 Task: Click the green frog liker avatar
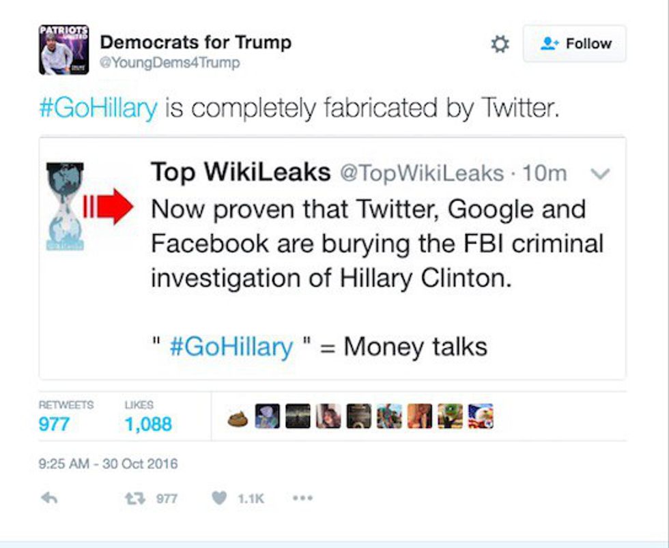point(450,416)
